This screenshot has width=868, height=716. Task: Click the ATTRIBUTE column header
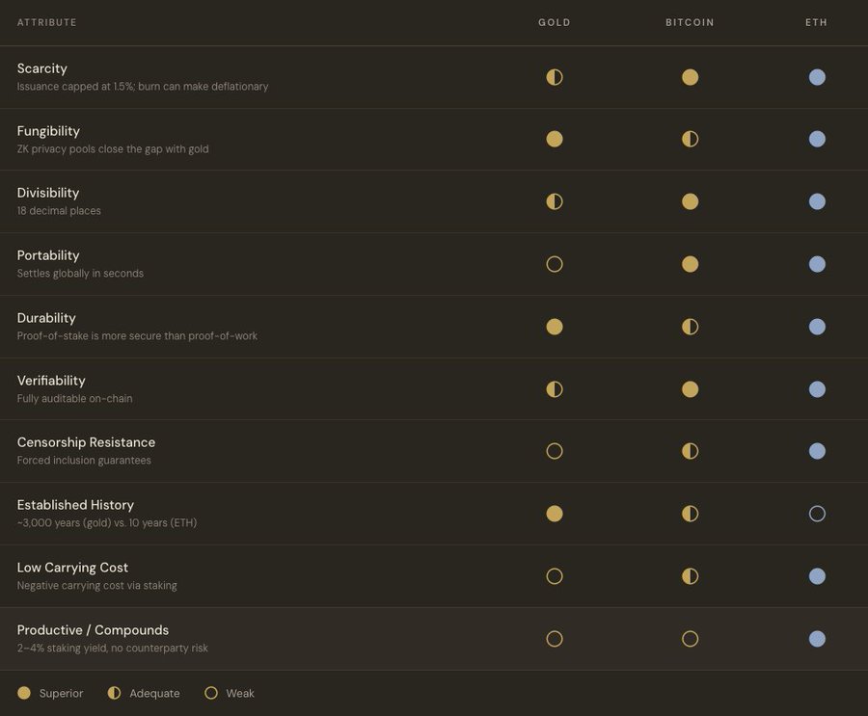coord(47,22)
